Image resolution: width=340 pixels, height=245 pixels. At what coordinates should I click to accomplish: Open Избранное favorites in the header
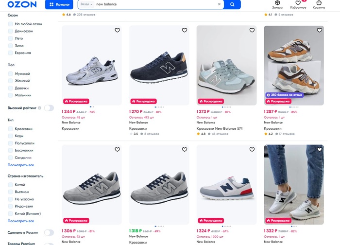(298, 4)
